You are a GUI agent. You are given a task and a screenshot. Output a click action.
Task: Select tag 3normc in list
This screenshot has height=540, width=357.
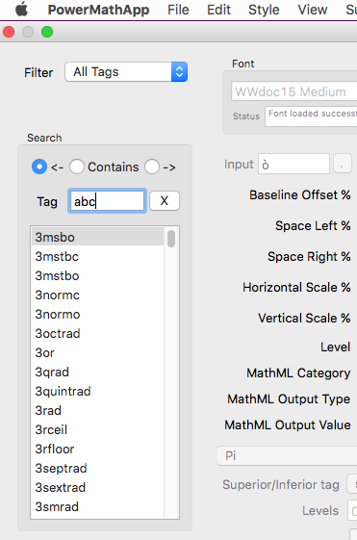click(x=98, y=295)
